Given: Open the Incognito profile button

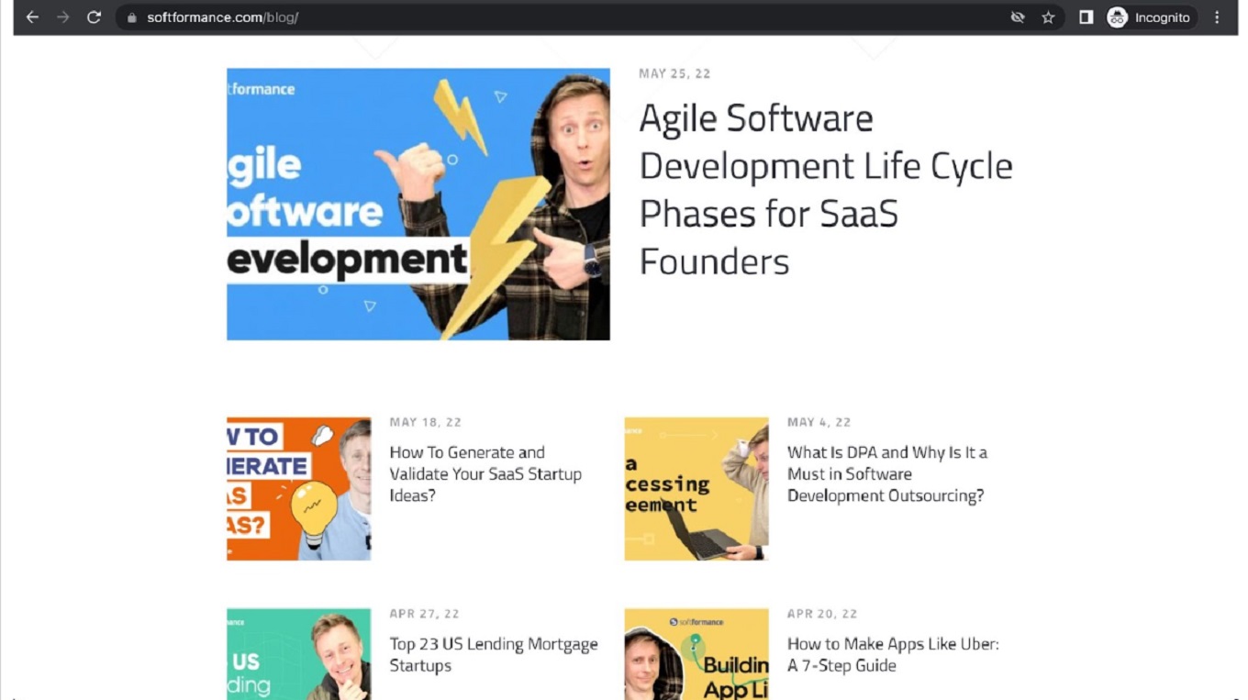Looking at the screenshot, I should pos(1150,17).
